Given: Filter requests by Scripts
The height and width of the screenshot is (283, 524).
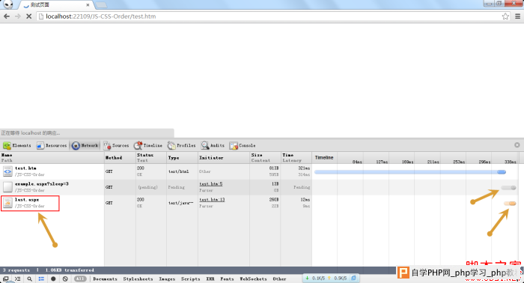Looking at the screenshot, I should [190, 279].
